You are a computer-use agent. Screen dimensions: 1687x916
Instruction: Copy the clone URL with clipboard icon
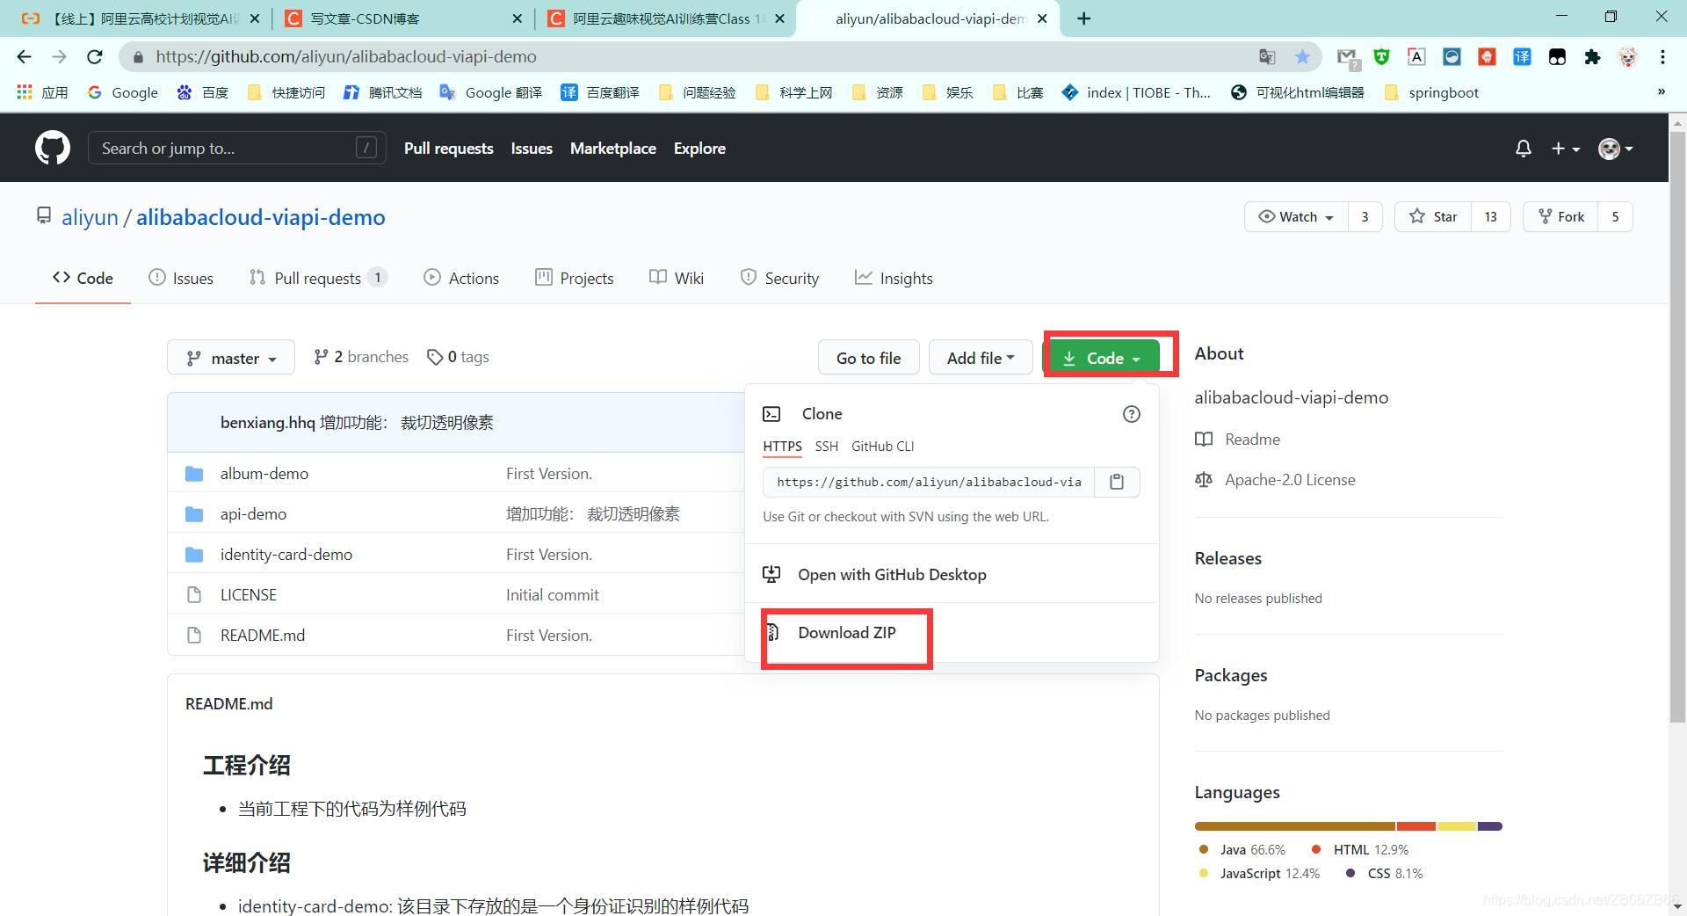click(1117, 482)
